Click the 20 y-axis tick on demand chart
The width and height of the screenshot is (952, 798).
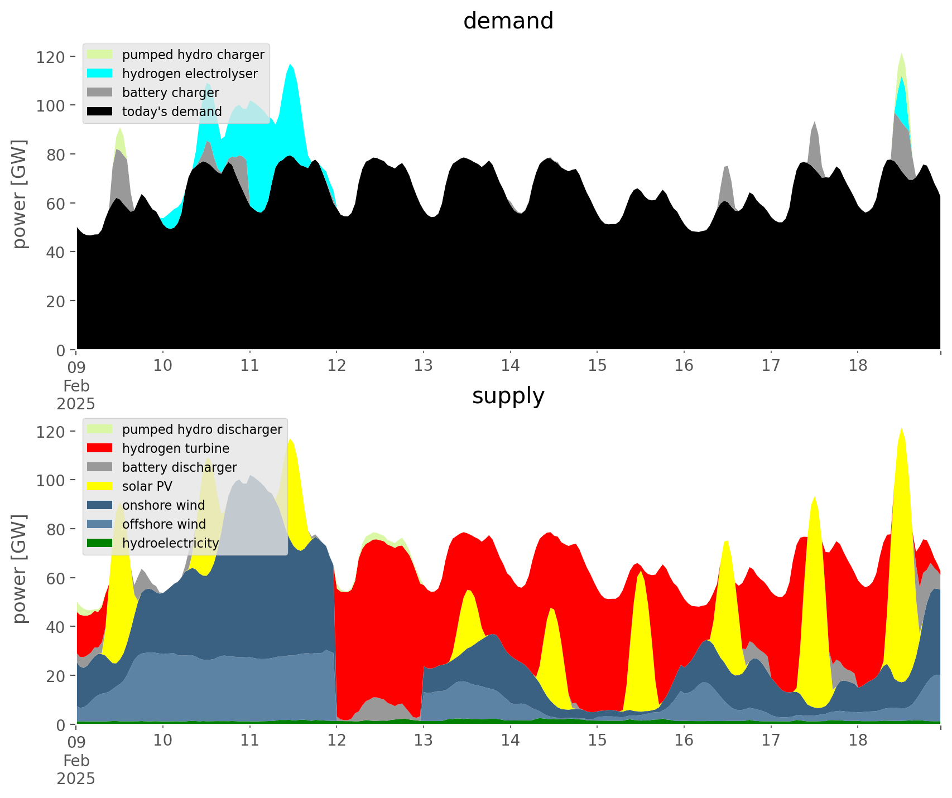tap(56, 301)
